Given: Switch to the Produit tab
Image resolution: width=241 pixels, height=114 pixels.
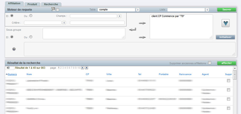Looking at the screenshot, I should pyautogui.click(x=32, y=4).
